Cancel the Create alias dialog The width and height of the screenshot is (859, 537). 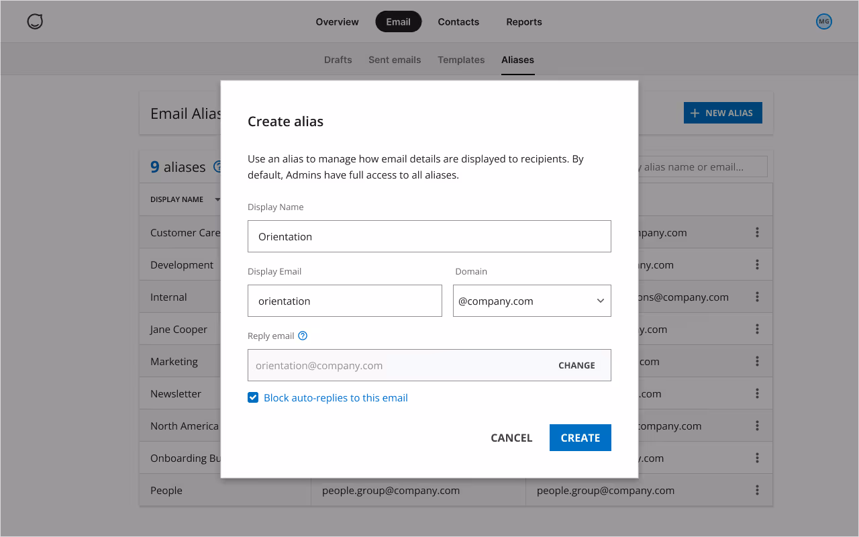[x=511, y=437]
